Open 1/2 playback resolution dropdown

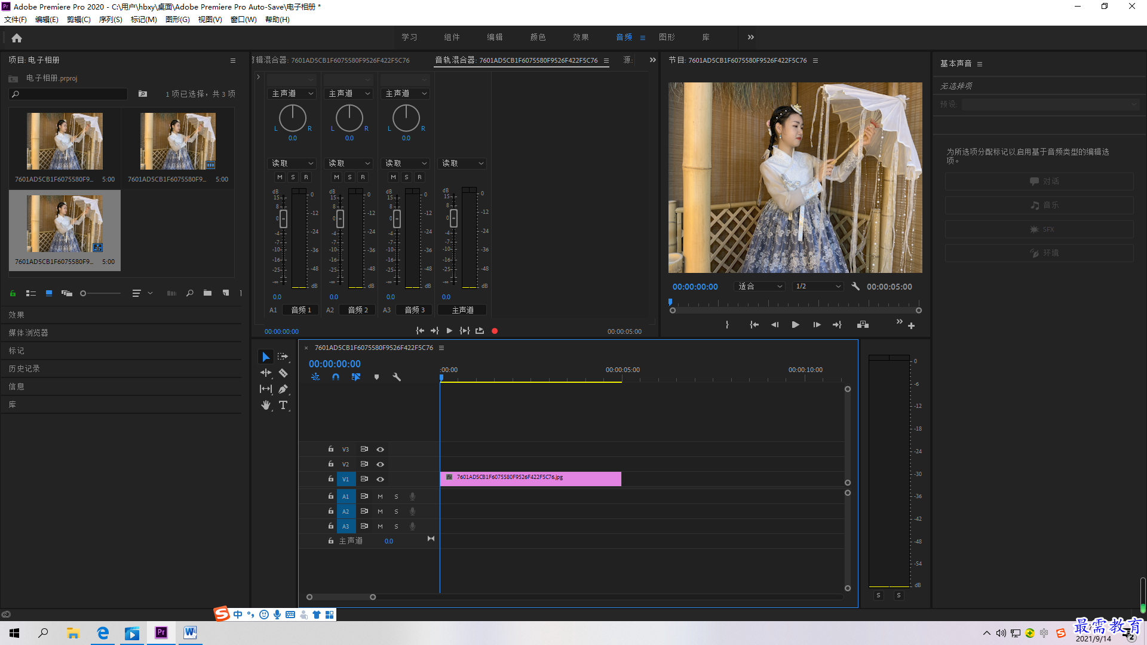[x=817, y=286]
